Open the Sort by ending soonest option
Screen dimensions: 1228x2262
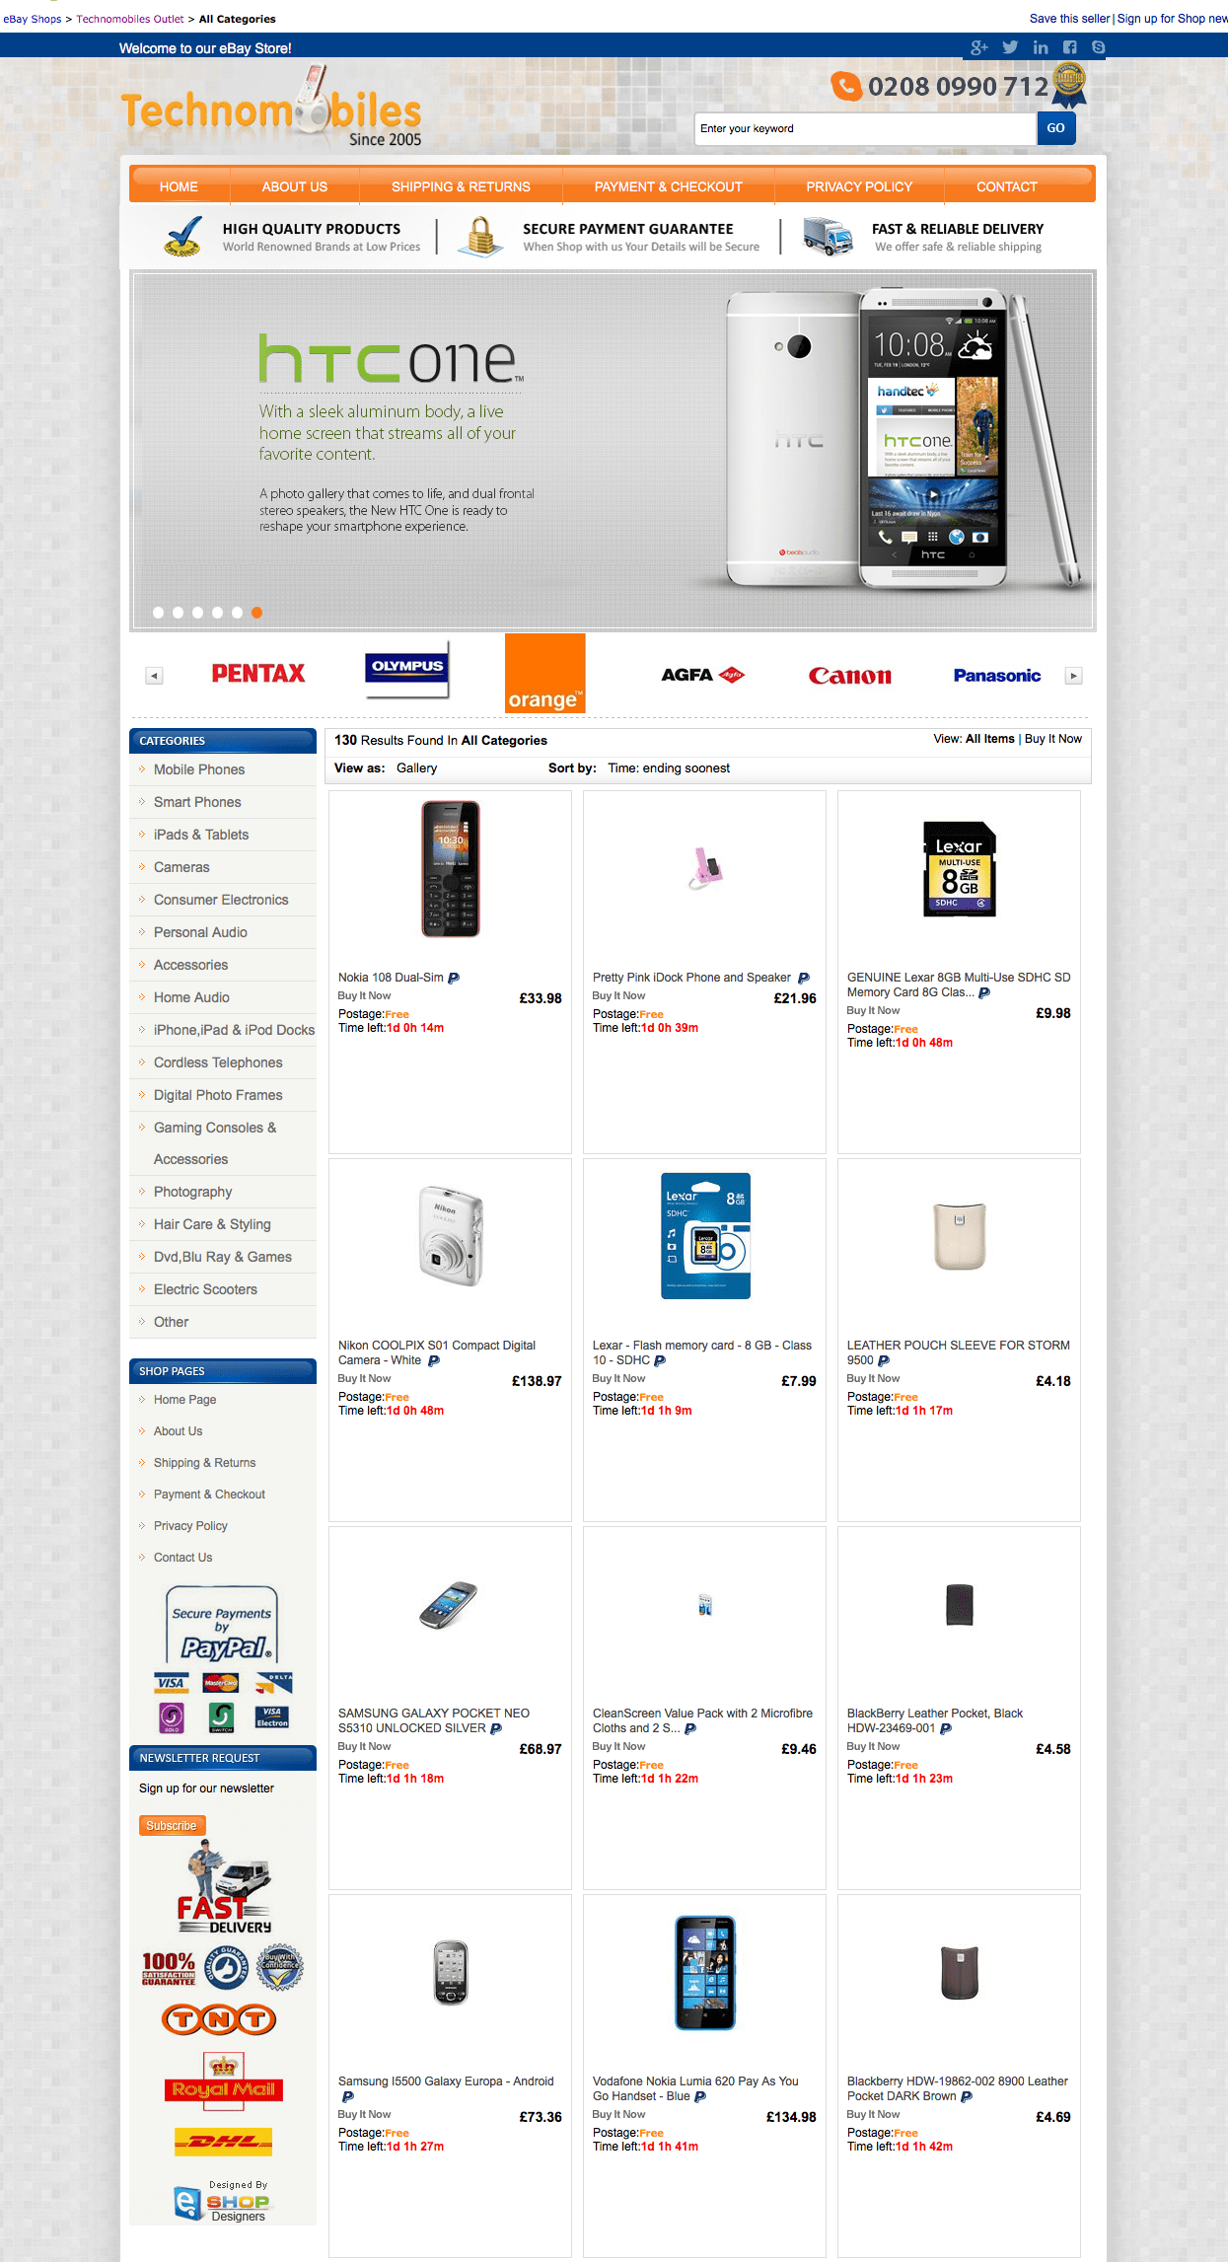coord(669,768)
